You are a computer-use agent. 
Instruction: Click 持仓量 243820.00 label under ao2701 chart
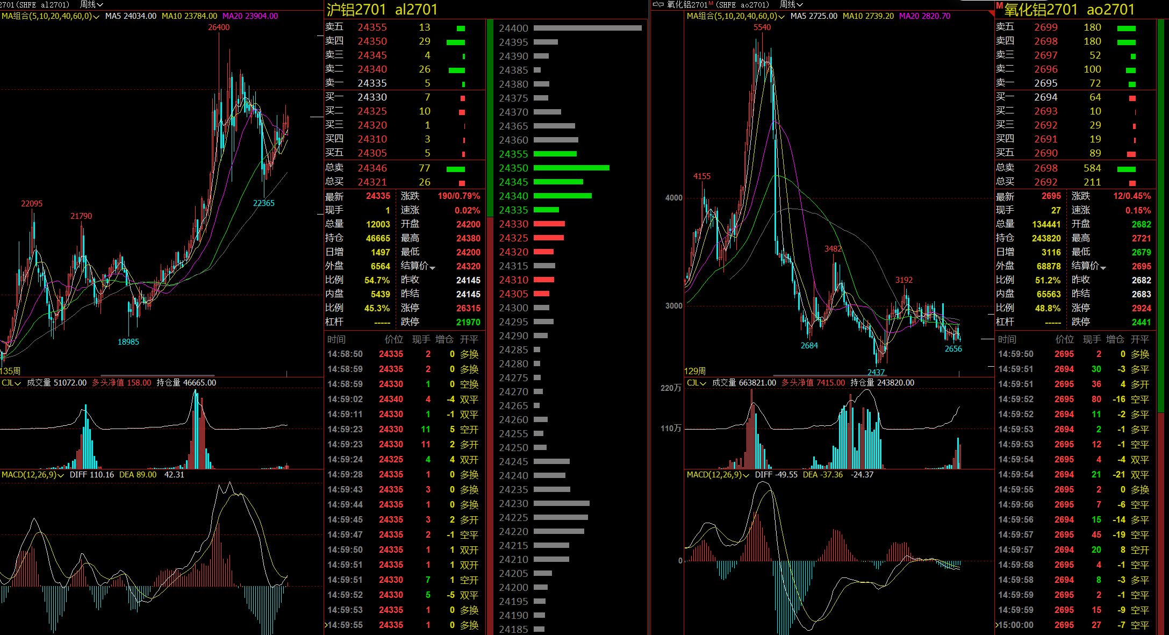pyautogui.click(x=882, y=383)
